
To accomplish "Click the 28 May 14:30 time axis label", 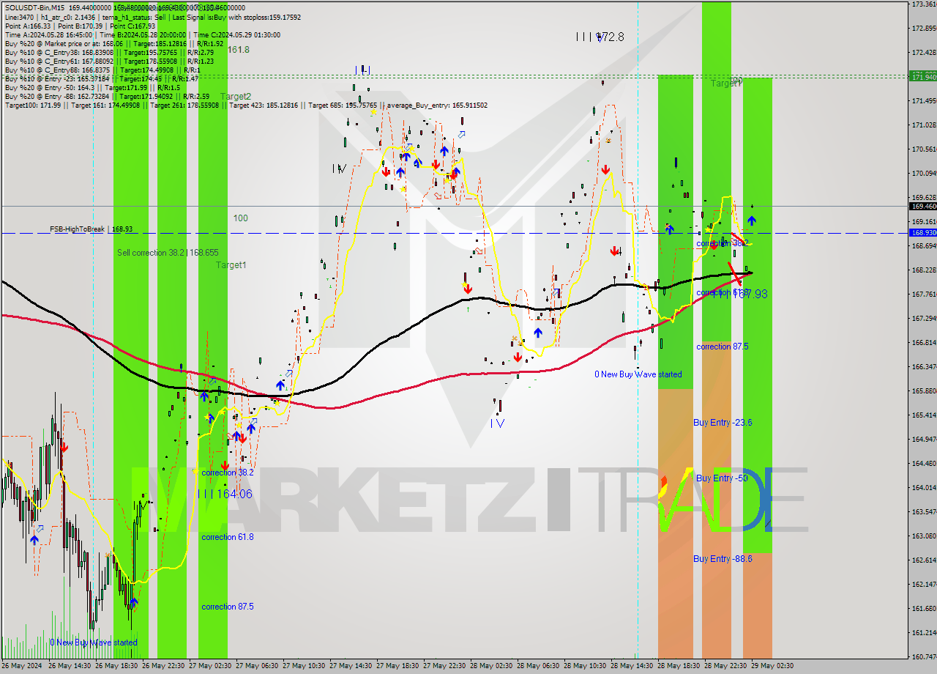I will click(632, 666).
